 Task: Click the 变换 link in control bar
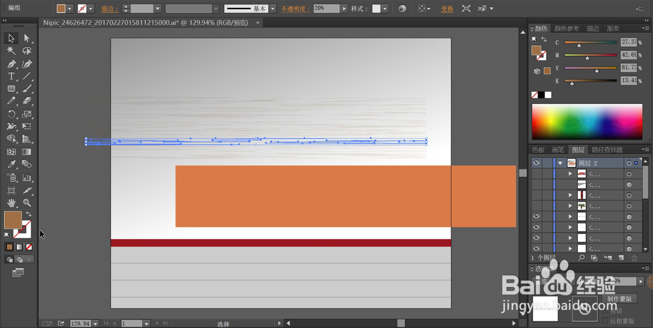[x=447, y=8]
